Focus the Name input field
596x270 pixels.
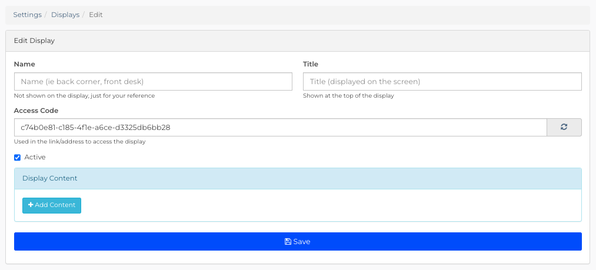coord(153,81)
